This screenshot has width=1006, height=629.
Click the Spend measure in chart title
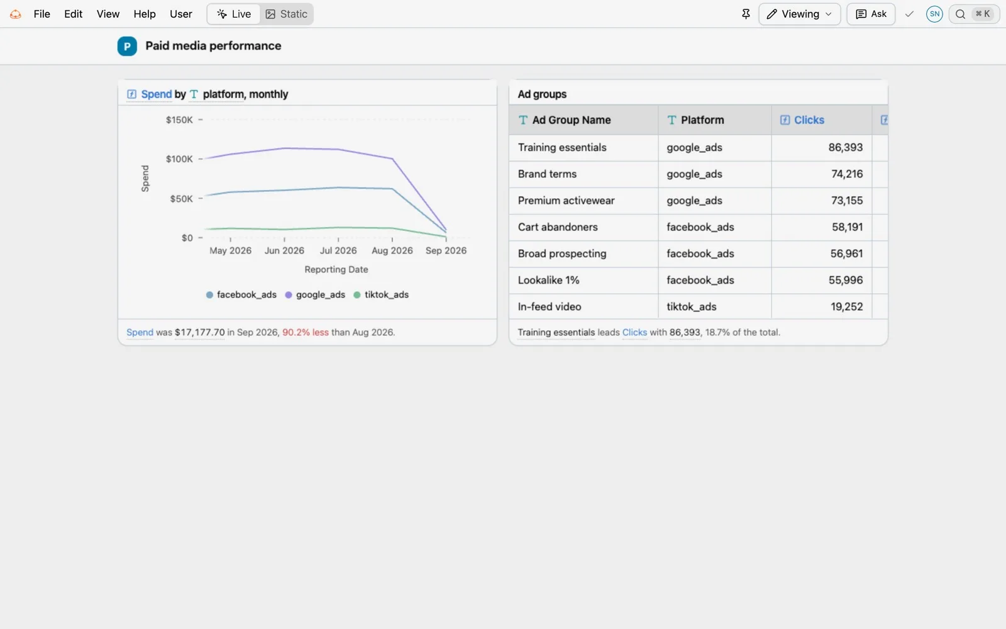pyautogui.click(x=156, y=94)
